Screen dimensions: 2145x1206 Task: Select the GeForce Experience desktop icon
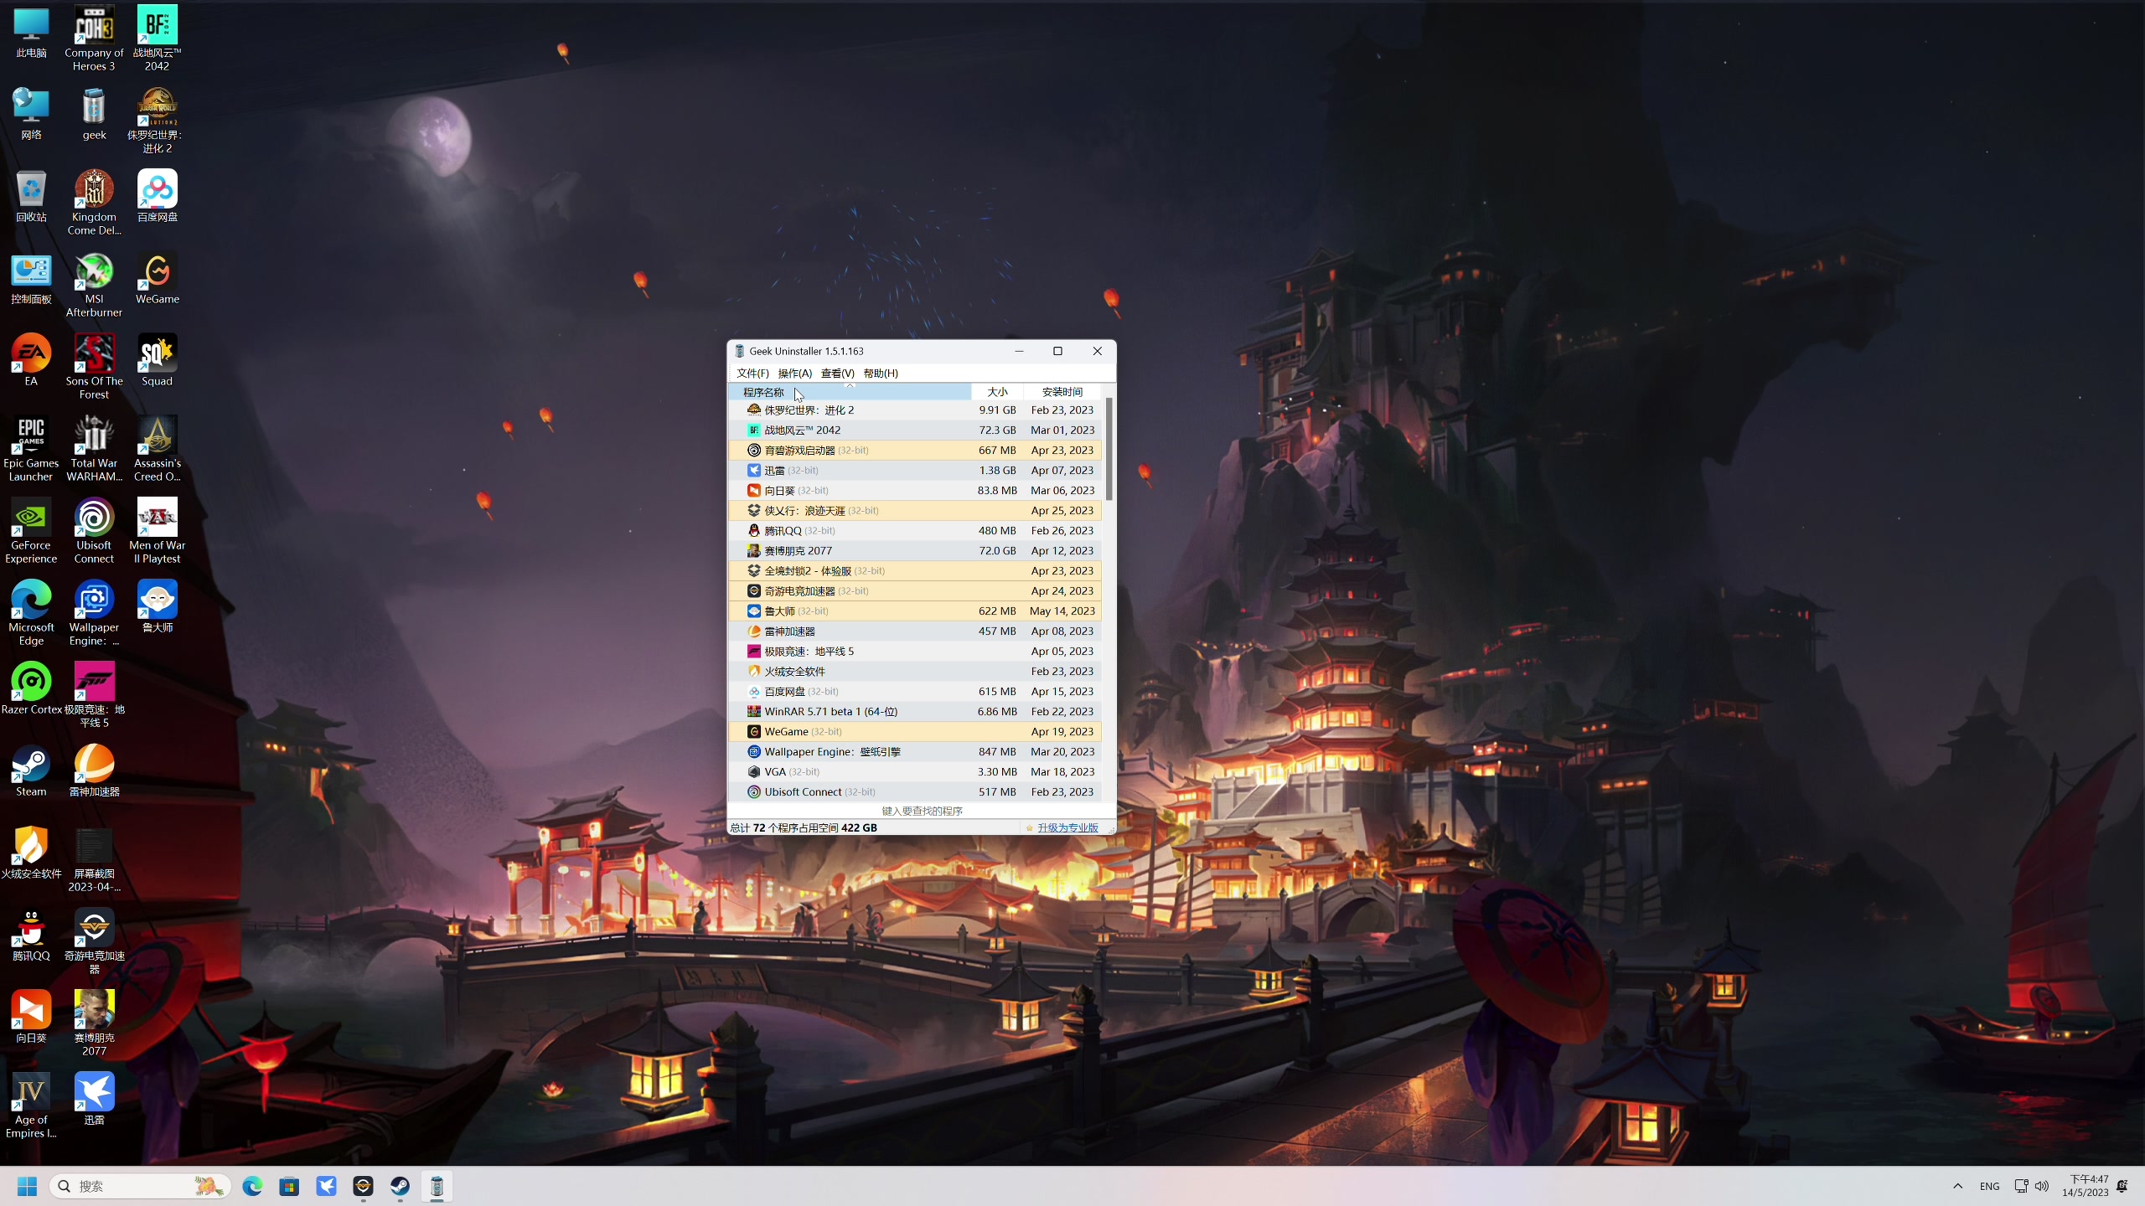[x=31, y=531]
